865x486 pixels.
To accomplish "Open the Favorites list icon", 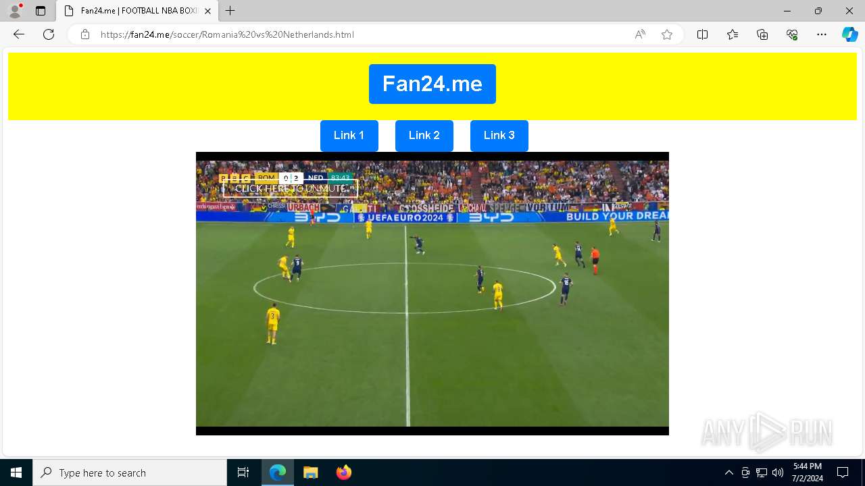I will click(x=733, y=34).
